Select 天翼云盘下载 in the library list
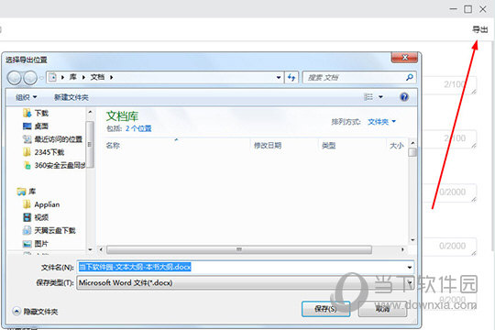 point(49,230)
